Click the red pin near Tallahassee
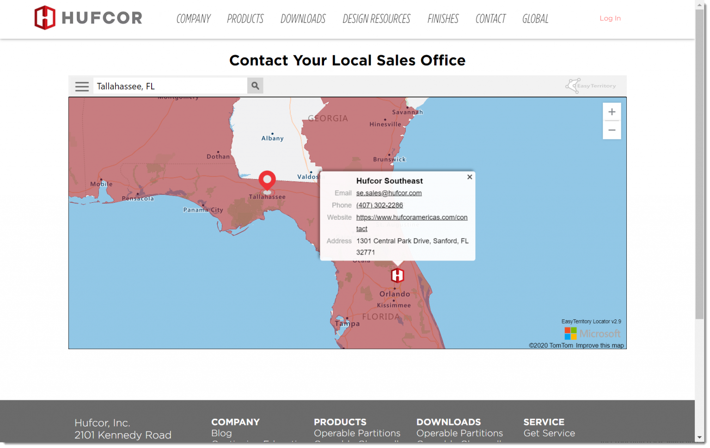The image size is (710, 448). 267,181
